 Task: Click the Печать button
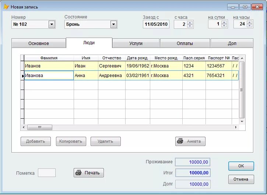[x=89, y=173]
